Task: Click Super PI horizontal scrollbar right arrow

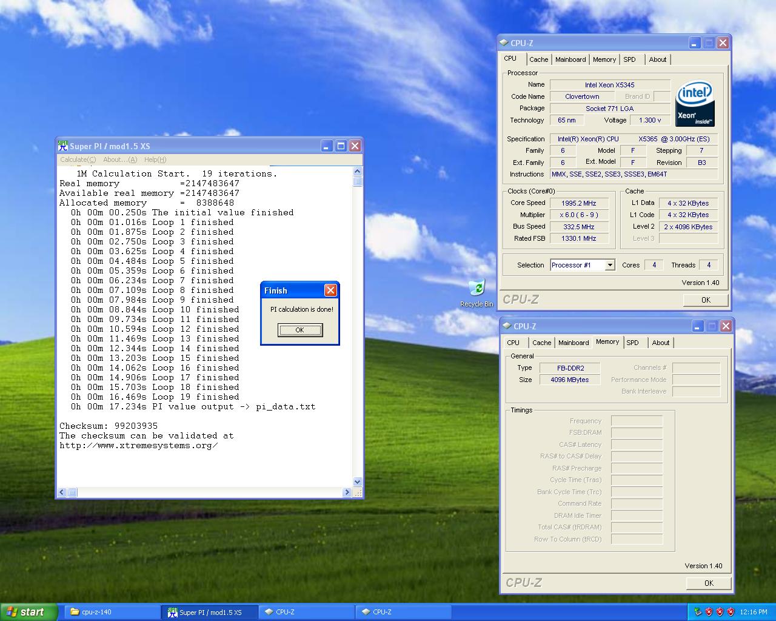Action: click(347, 492)
